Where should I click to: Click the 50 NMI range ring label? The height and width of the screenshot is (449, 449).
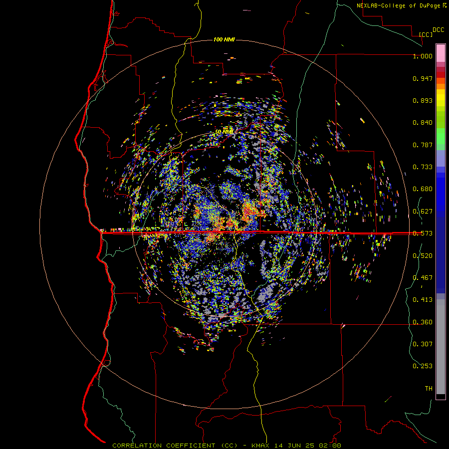pos(224,132)
